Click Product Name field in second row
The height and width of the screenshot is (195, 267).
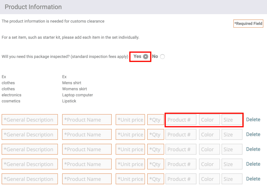(87, 134)
